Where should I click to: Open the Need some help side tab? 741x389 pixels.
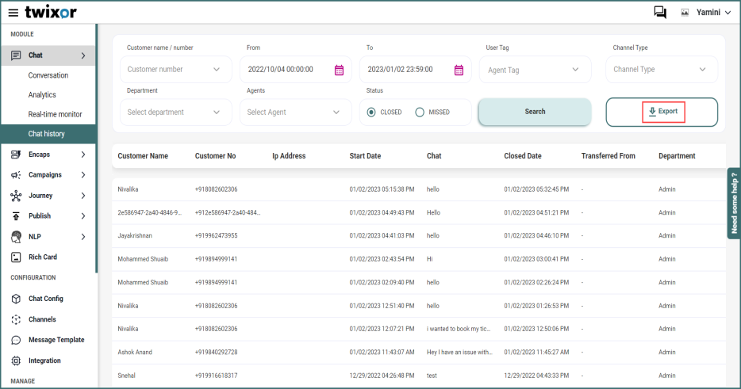[733, 203]
